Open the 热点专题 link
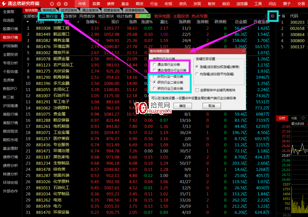The width and height of the screenshot is (308, 217). 200,16
